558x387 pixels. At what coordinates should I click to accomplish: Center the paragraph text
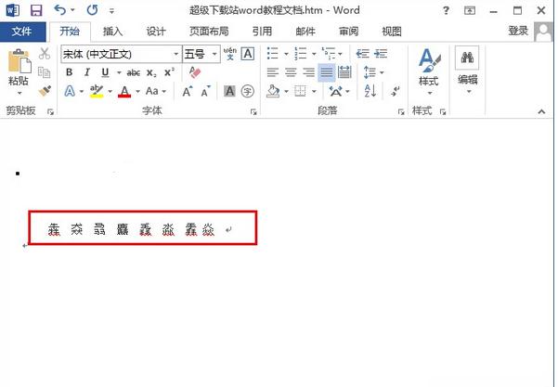click(291, 72)
